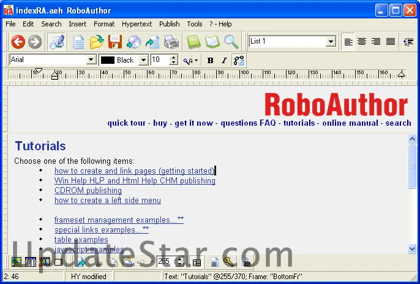This screenshot has height=284, width=420.
Task: Open the List 1 style dropdown
Action: [x=331, y=41]
